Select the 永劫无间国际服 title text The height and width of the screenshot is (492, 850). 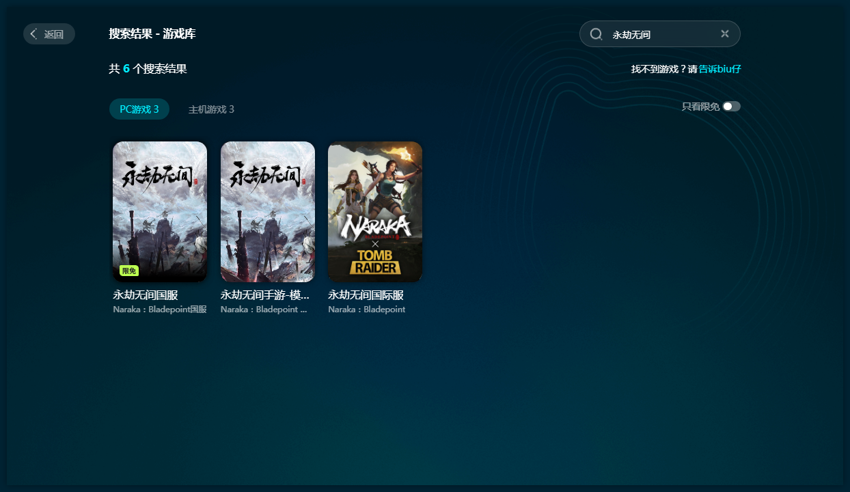[366, 295]
